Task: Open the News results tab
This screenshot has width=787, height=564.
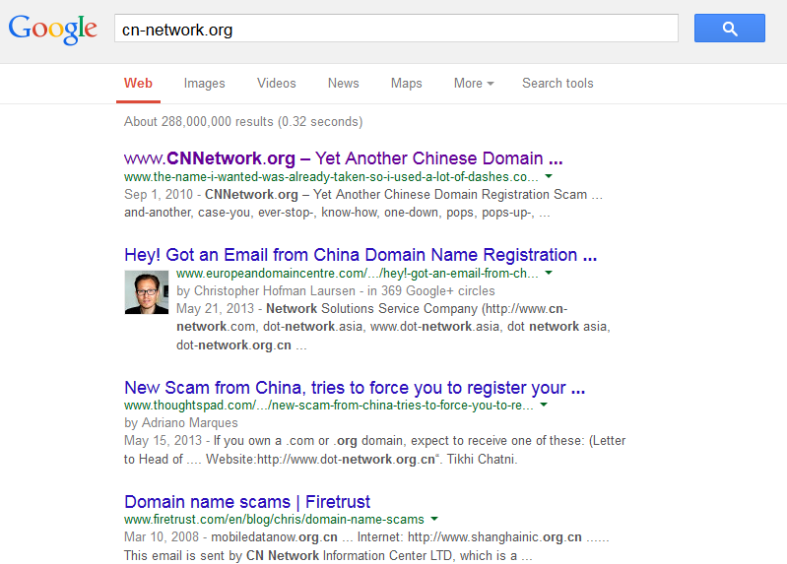Action: click(343, 84)
